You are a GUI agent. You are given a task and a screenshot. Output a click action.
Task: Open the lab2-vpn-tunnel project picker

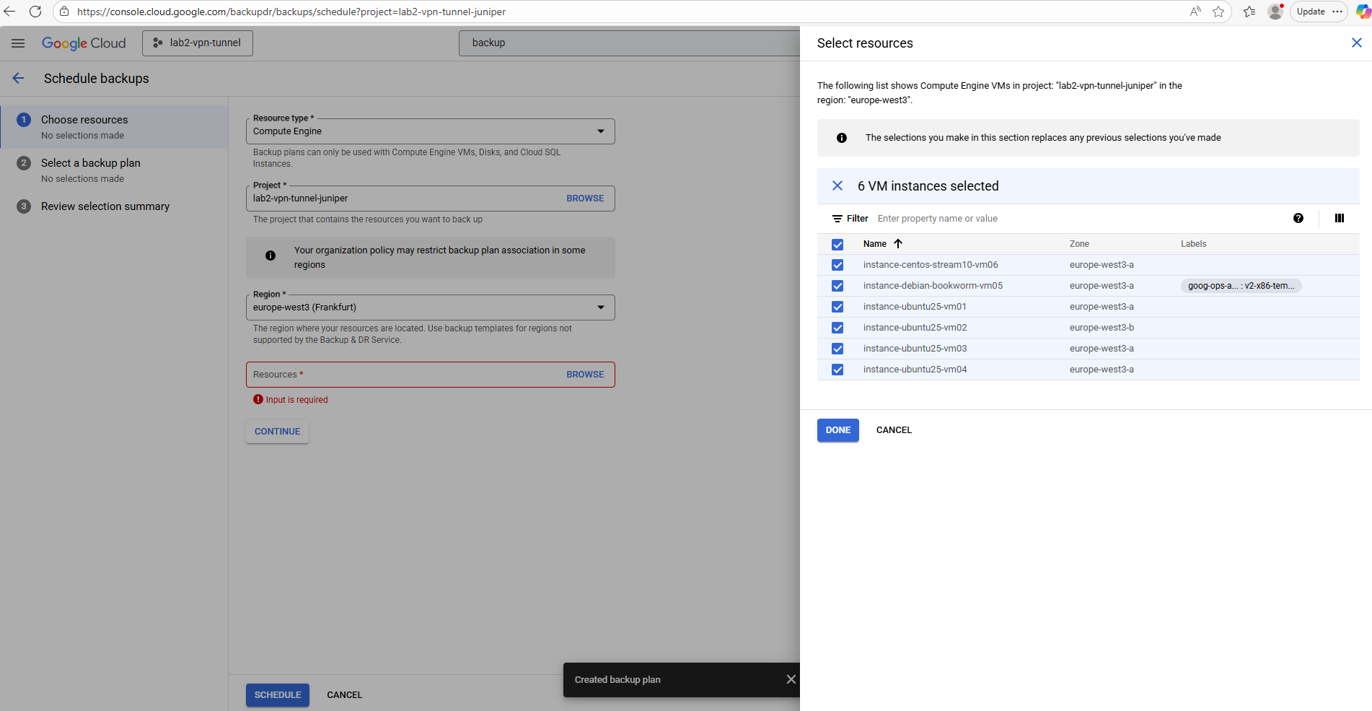tap(198, 43)
